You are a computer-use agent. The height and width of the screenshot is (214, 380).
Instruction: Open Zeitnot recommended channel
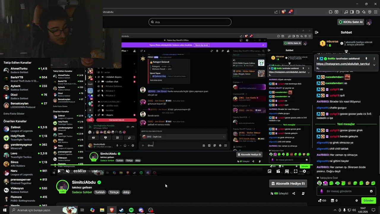point(25,129)
